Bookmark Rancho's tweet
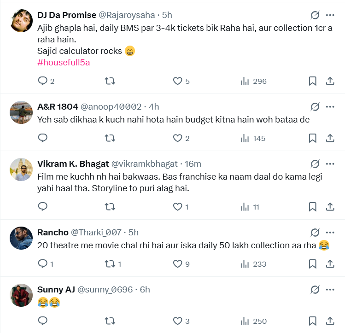 (312, 264)
